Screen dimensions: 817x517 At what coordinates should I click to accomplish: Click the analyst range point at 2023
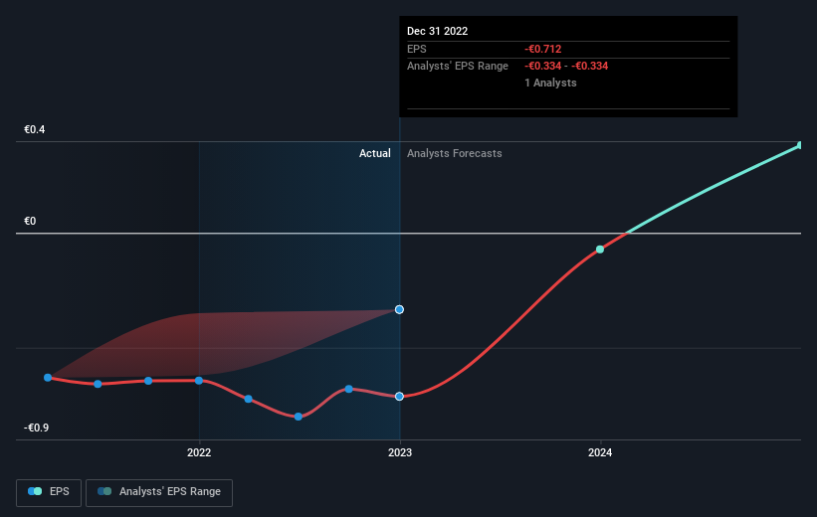click(x=399, y=309)
